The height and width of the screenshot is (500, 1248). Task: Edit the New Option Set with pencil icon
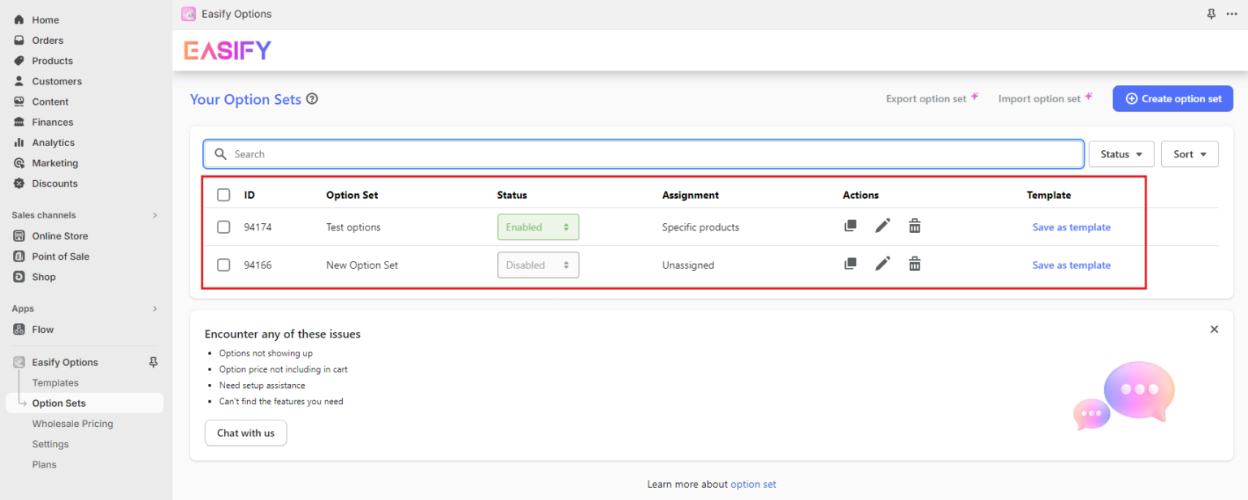point(882,264)
